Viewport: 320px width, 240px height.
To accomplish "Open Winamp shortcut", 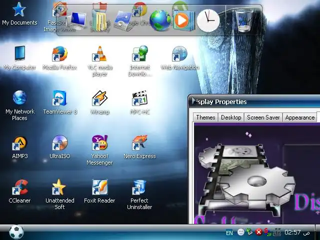I will (x=100, y=102).
